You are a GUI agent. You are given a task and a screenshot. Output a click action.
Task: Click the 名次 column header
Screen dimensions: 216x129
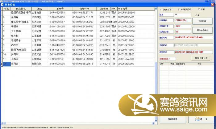(6, 9)
